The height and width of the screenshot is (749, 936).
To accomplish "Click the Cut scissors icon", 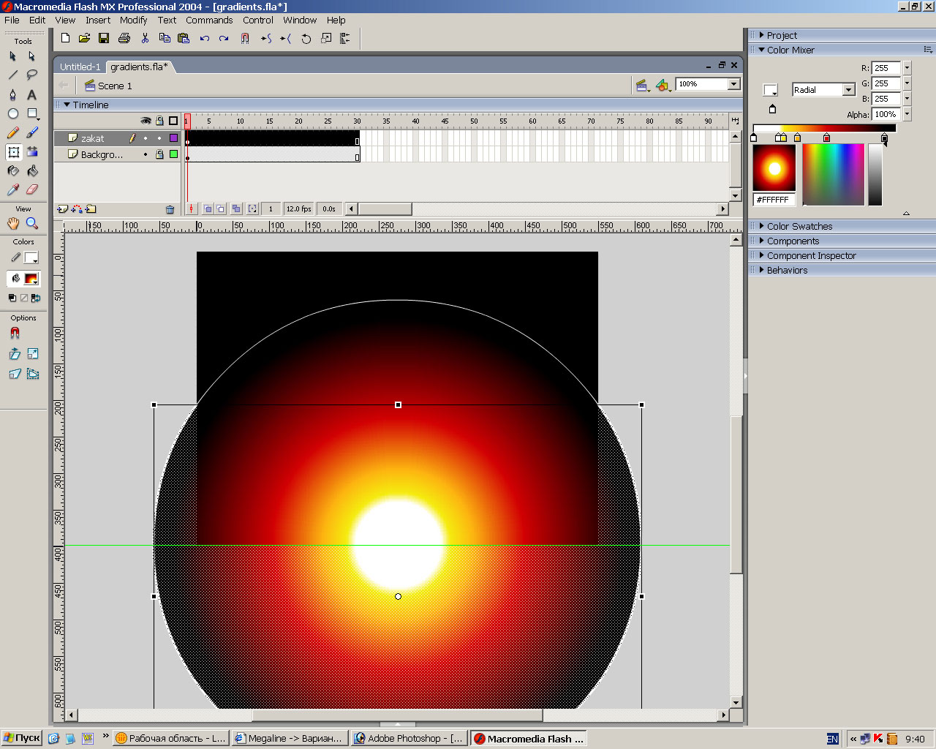I will tap(145, 38).
